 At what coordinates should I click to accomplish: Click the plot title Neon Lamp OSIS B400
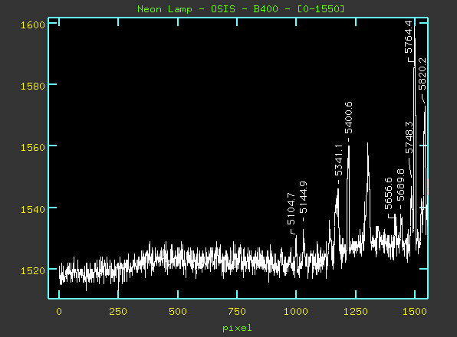[x=241, y=9]
